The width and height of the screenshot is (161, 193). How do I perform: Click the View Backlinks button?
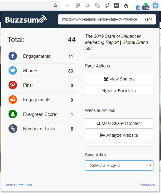click(x=119, y=91)
